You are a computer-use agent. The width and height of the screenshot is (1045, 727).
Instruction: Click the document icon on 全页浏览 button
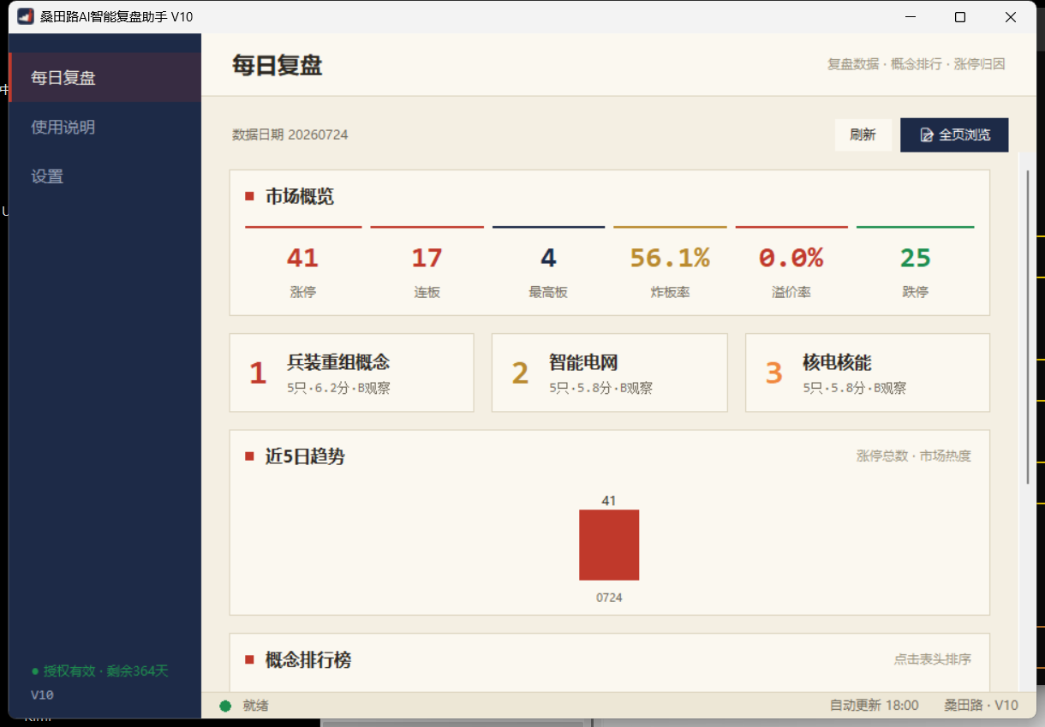tap(926, 135)
